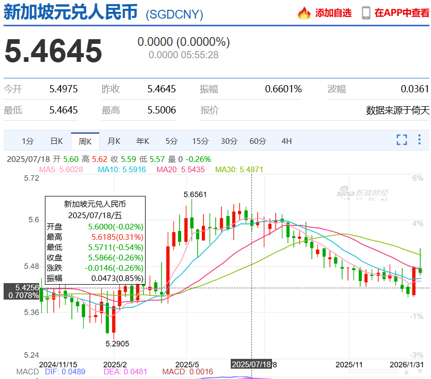This screenshot has width=431, height=379.
Task: Toggle the MA20 moving average legend
Action: (x=181, y=169)
